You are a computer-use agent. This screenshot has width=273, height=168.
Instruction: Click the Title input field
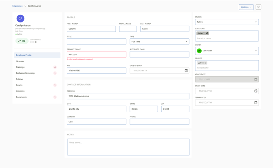click(97, 42)
